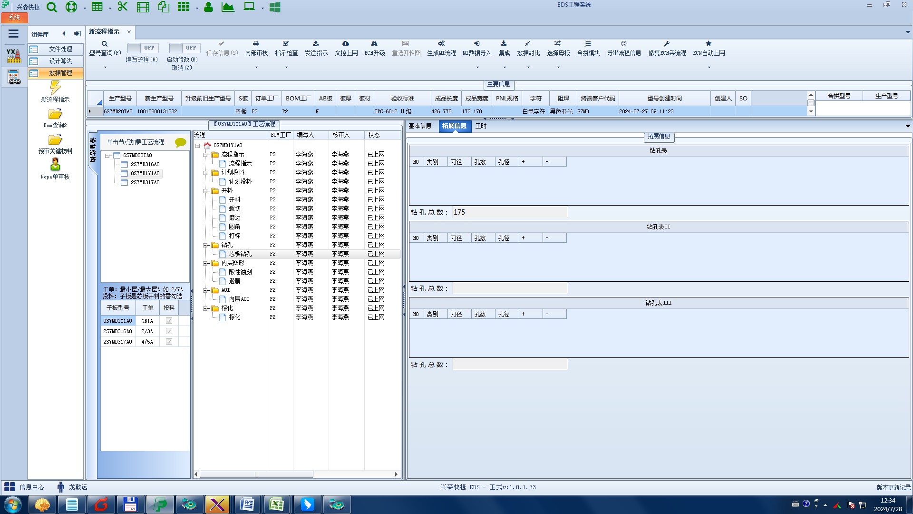Click ECN升级 toolbar button
Image resolution: width=913 pixels, height=514 pixels.
pos(375,48)
